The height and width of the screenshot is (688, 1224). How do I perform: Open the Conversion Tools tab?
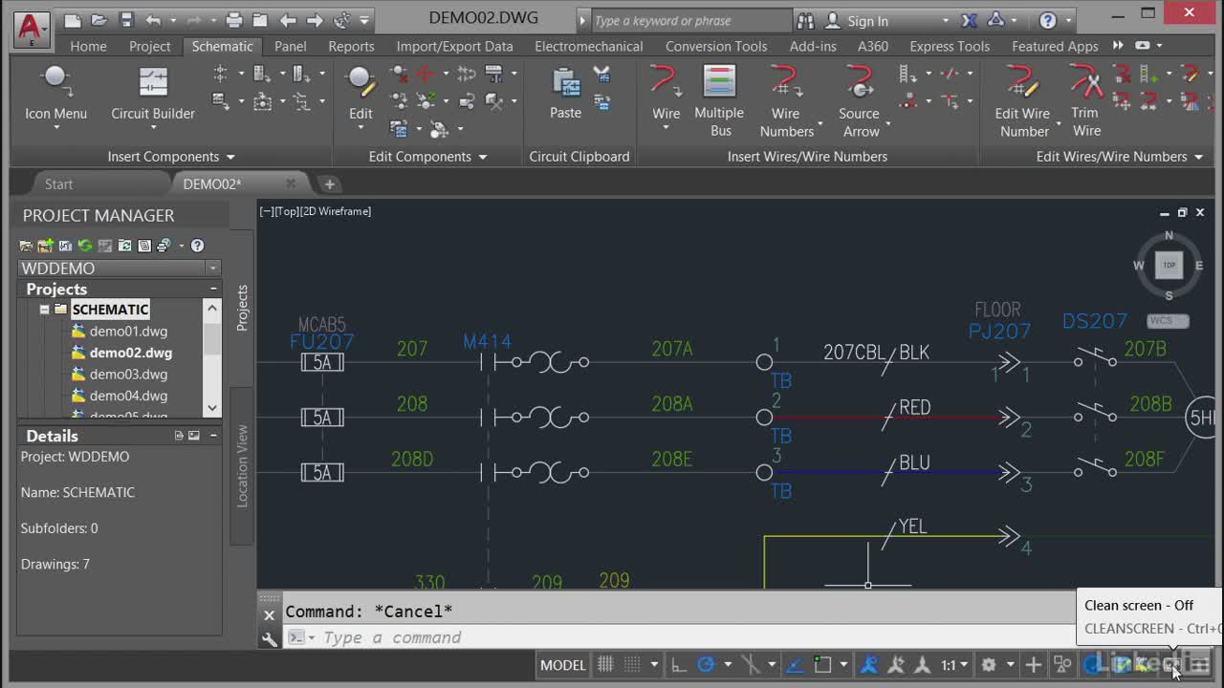[716, 46]
